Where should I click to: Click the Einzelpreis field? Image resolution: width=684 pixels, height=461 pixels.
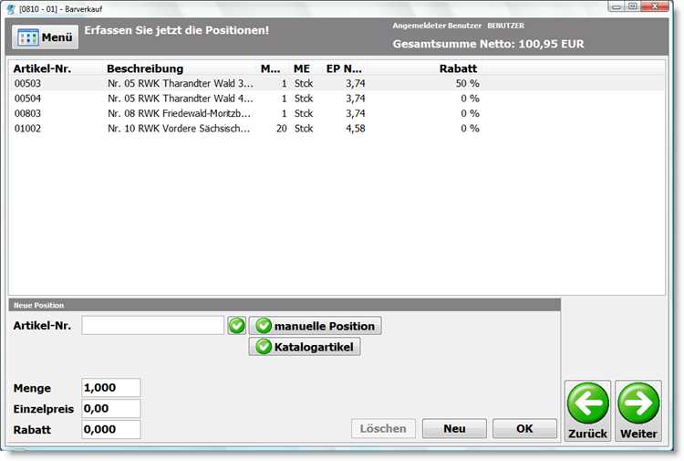pyautogui.click(x=111, y=409)
